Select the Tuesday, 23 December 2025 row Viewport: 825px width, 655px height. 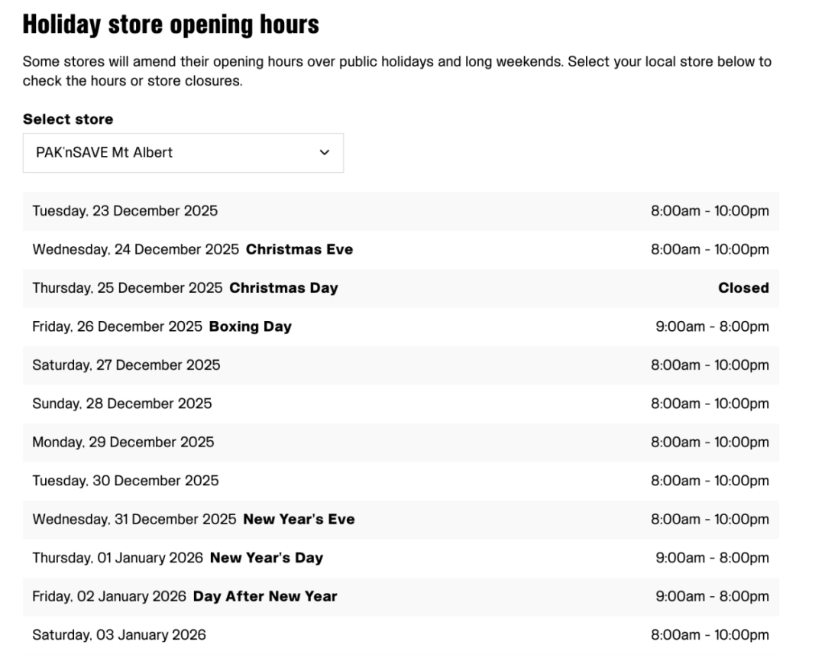[x=125, y=211]
